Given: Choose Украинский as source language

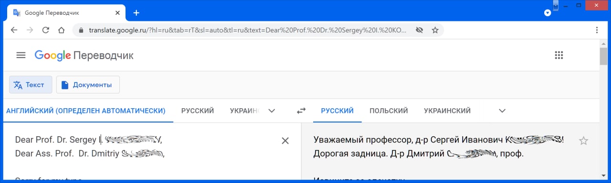Looking at the screenshot, I should (x=244, y=111).
